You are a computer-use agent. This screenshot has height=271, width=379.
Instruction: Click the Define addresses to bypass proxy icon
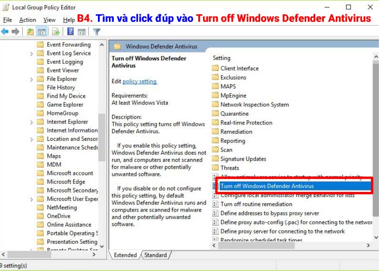click(x=215, y=213)
